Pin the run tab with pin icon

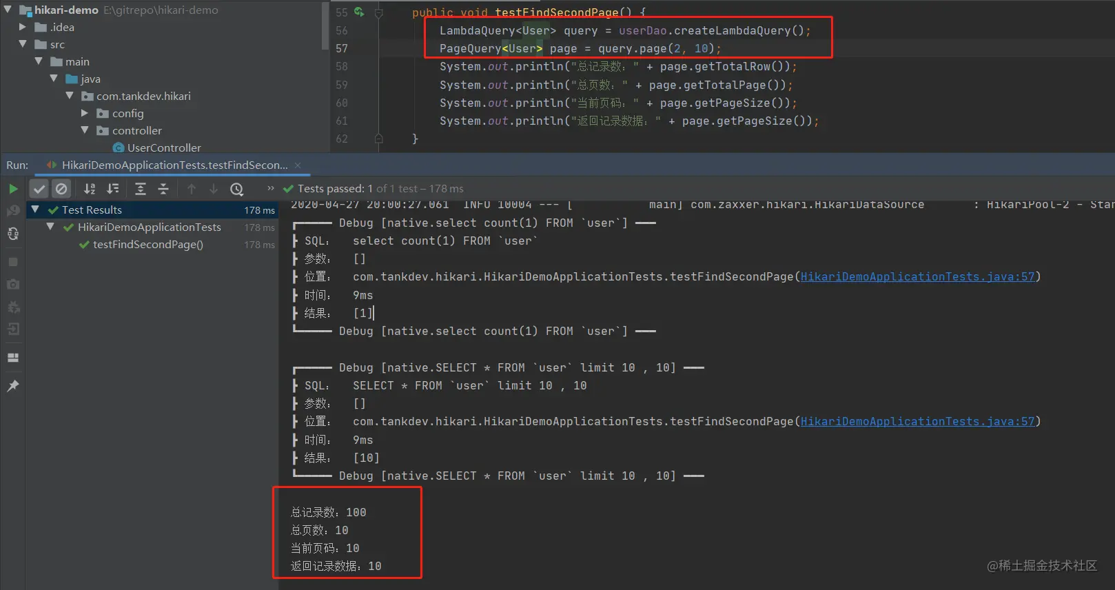tap(13, 386)
